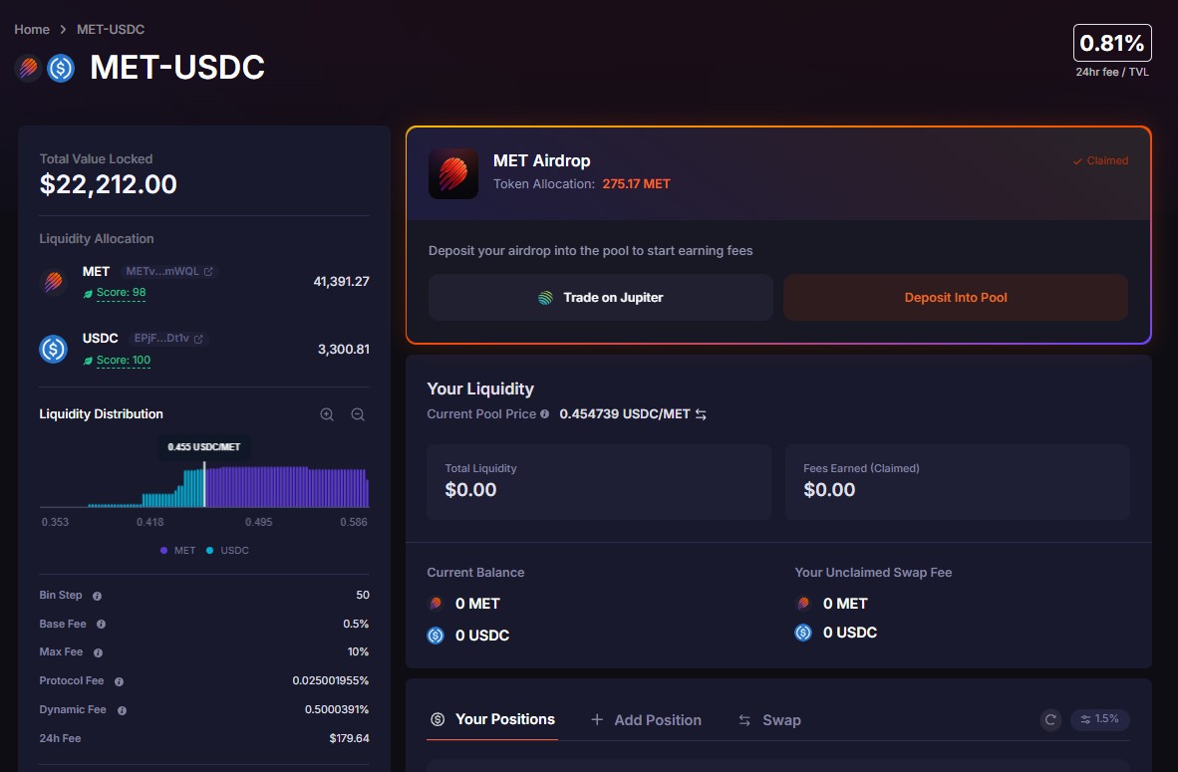Zoom in on the liquidity distribution chart

pos(327,414)
